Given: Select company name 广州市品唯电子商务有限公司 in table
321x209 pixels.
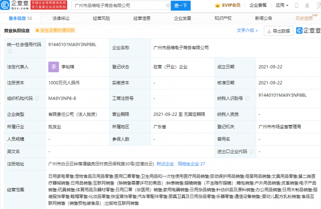Looking at the screenshot, I should click(x=181, y=48).
